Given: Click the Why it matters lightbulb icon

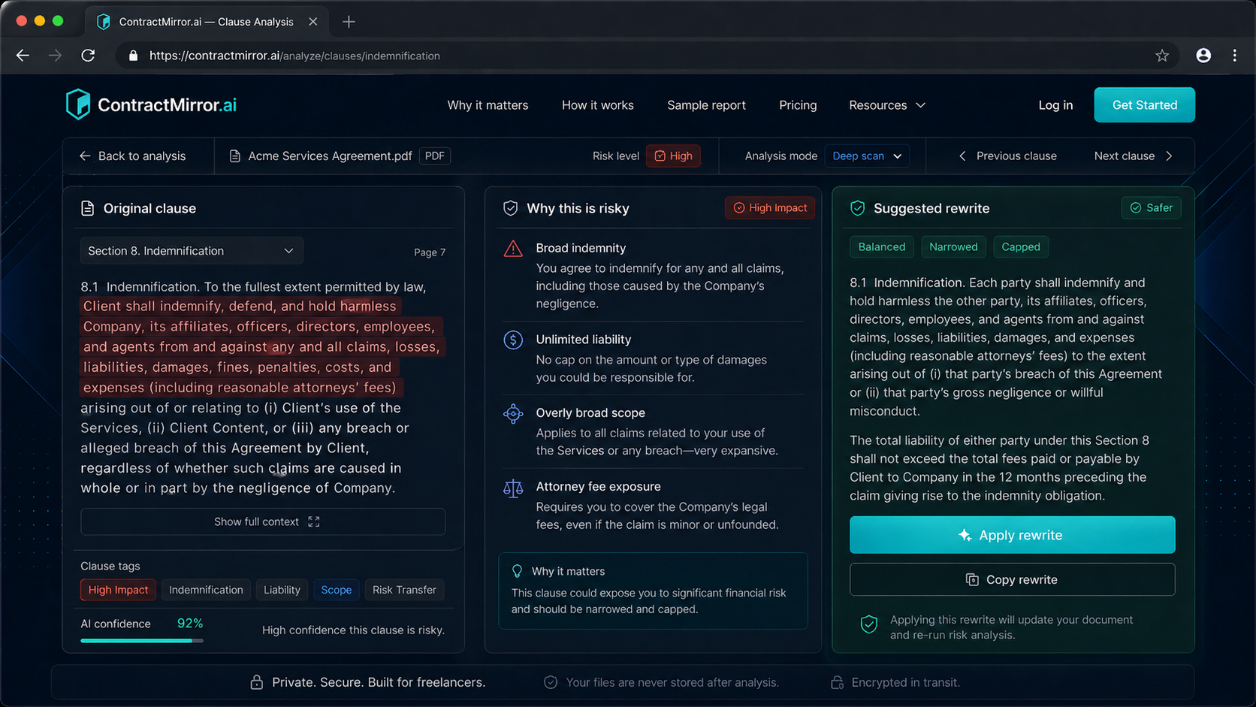Looking at the screenshot, I should [517, 571].
